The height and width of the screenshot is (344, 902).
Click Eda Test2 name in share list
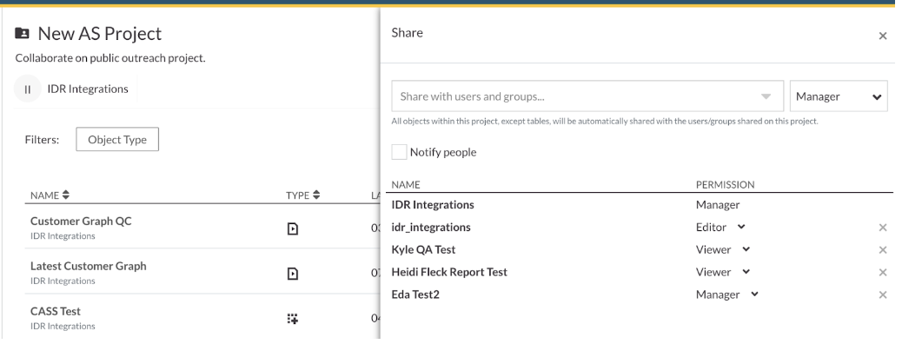click(x=415, y=294)
